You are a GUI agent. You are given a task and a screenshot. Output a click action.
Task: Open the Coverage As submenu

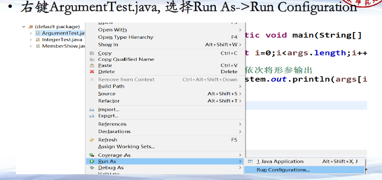point(165,155)
